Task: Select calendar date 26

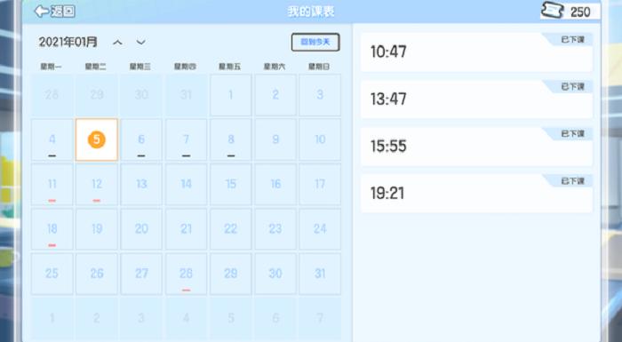Action: click(x=97, y=274)
